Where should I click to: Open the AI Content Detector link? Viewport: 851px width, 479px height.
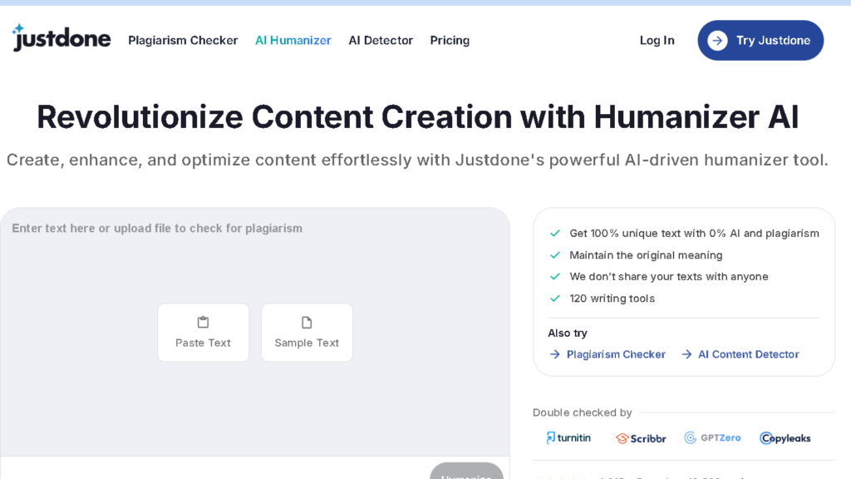click(748, 354)
